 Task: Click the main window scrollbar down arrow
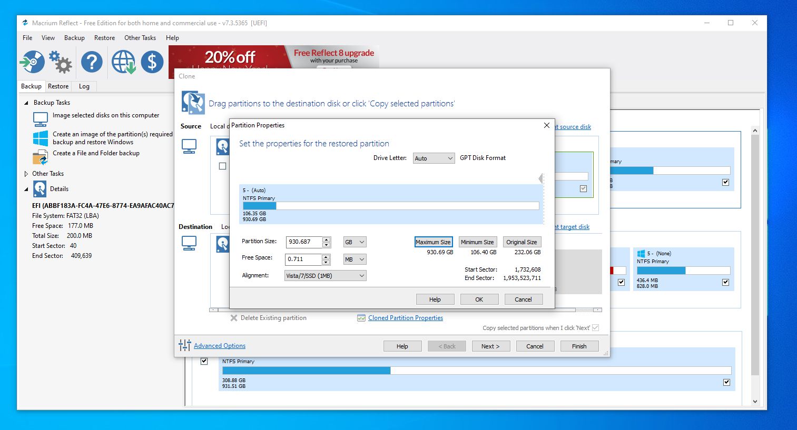click(x=754, y=401)
